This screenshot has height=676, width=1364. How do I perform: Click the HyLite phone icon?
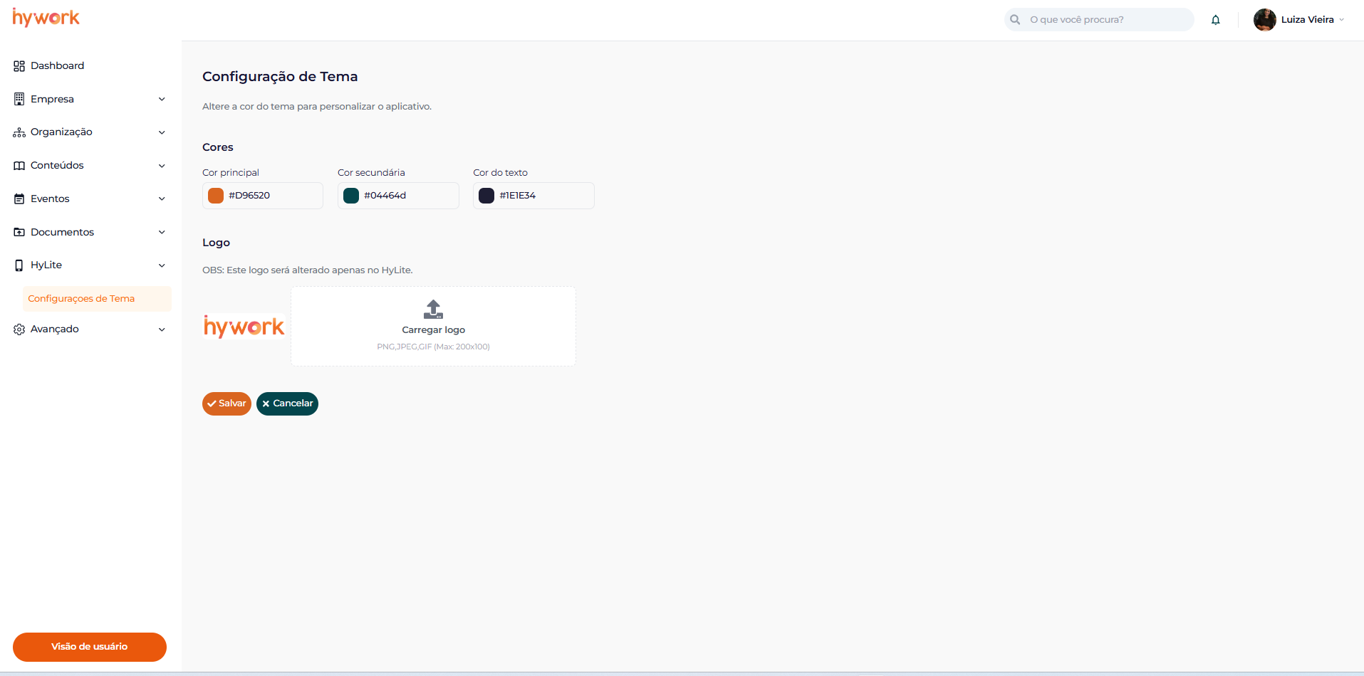point(19,265)
